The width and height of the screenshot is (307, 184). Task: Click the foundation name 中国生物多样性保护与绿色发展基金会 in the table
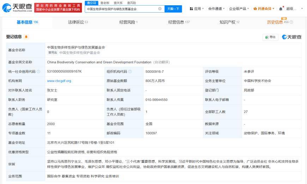pos(76,47)
